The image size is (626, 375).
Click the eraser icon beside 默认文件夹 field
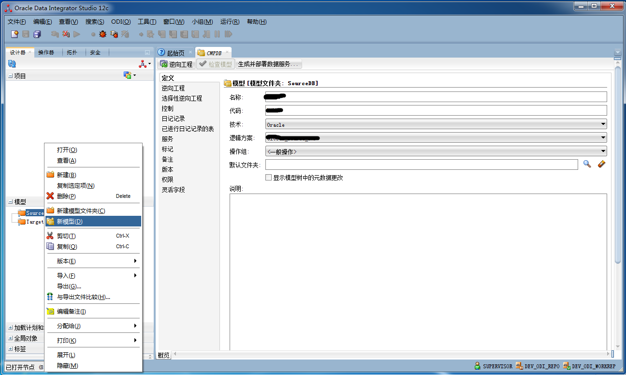pos(601,164)
